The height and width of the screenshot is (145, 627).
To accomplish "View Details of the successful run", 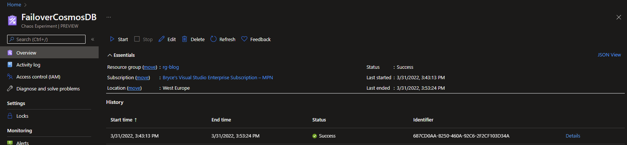I will [x=573, y=136].
